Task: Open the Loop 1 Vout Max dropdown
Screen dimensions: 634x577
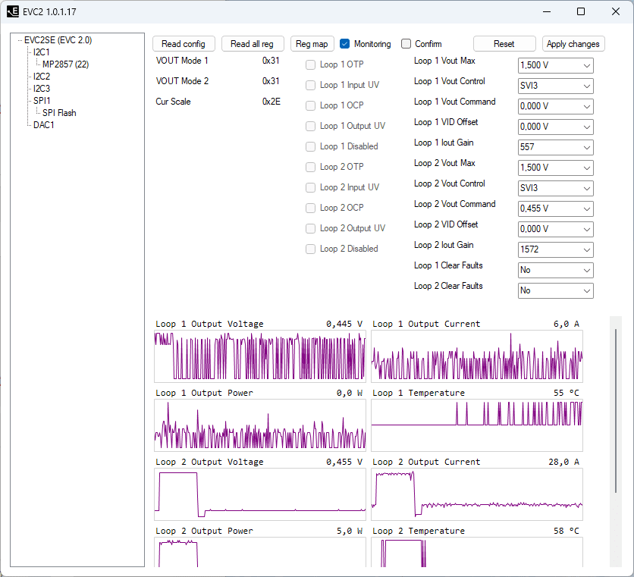Action: coord(556,65)
